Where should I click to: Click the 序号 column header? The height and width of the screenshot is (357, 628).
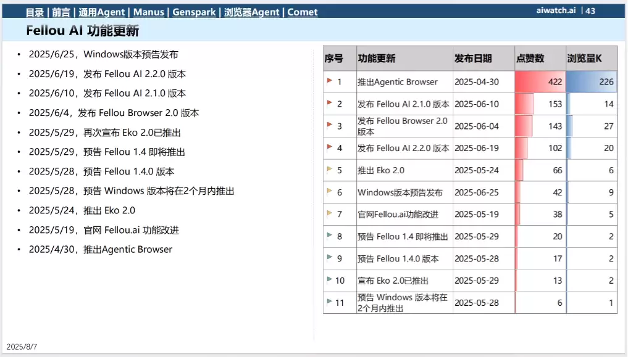(x=340, y=59)
